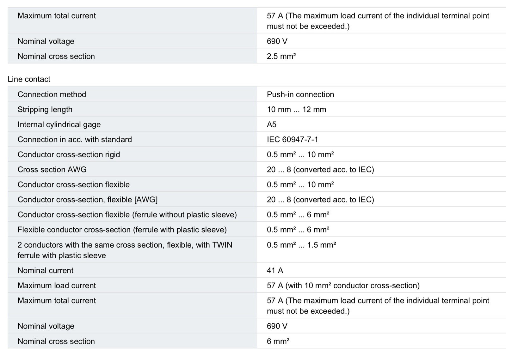This screenshot has height=354, width=506.
Task: Select Conductor cross-section, flexible [AWG] label
Action: 88,200
